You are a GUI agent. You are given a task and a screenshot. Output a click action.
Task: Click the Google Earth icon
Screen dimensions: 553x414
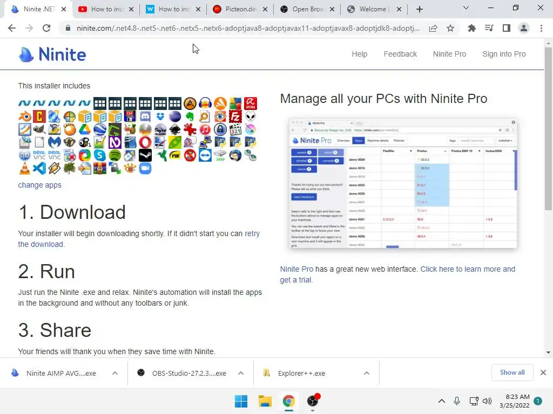point(100,129)
